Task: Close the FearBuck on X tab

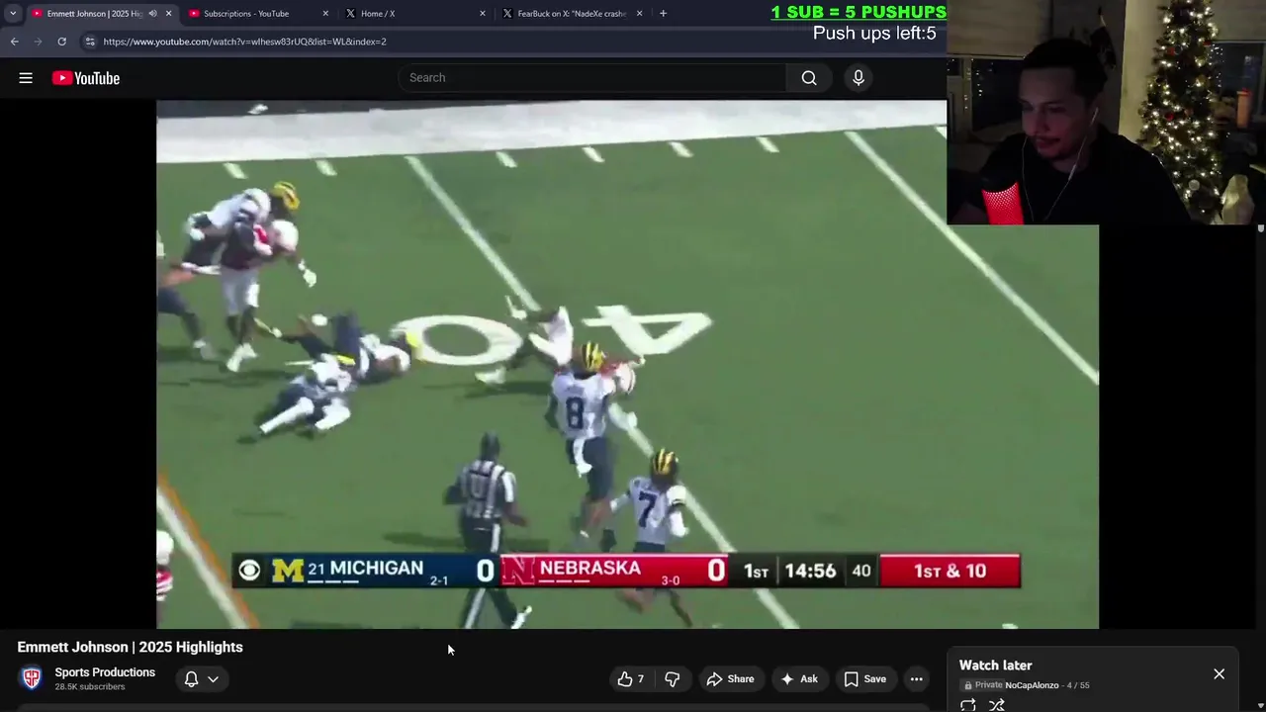Action: [x=639, y=14]
